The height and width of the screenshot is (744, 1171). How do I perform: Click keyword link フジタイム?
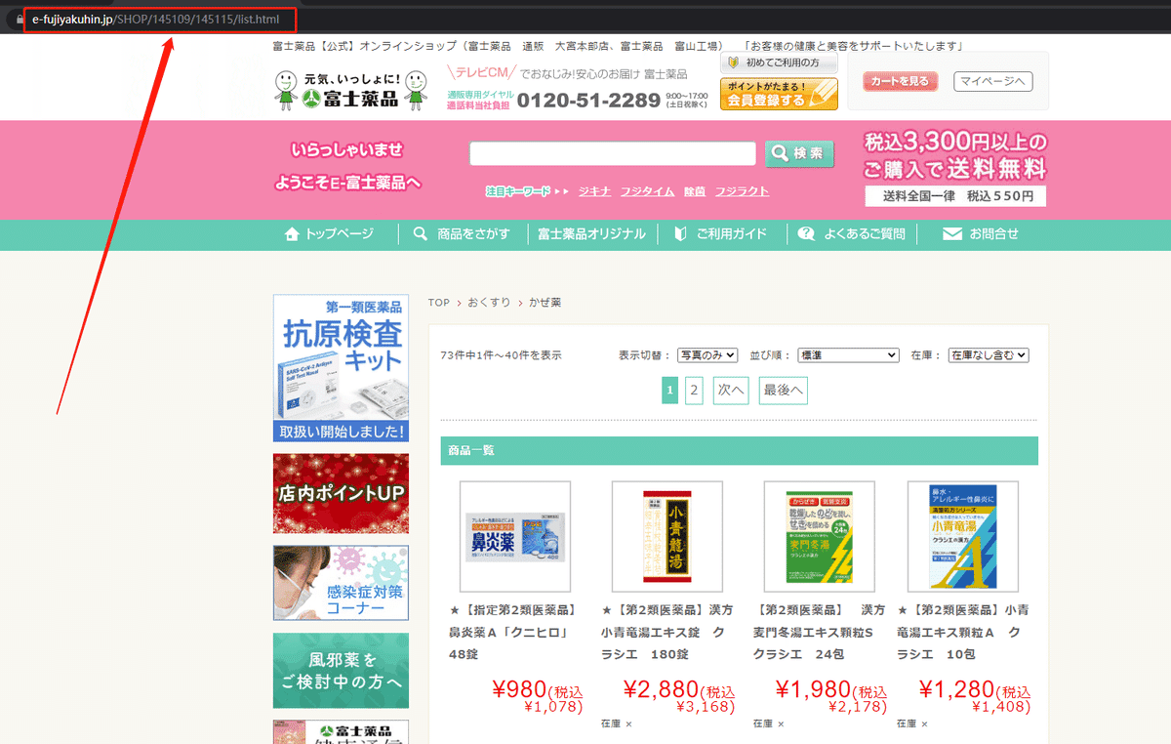[x=647, y=191]
